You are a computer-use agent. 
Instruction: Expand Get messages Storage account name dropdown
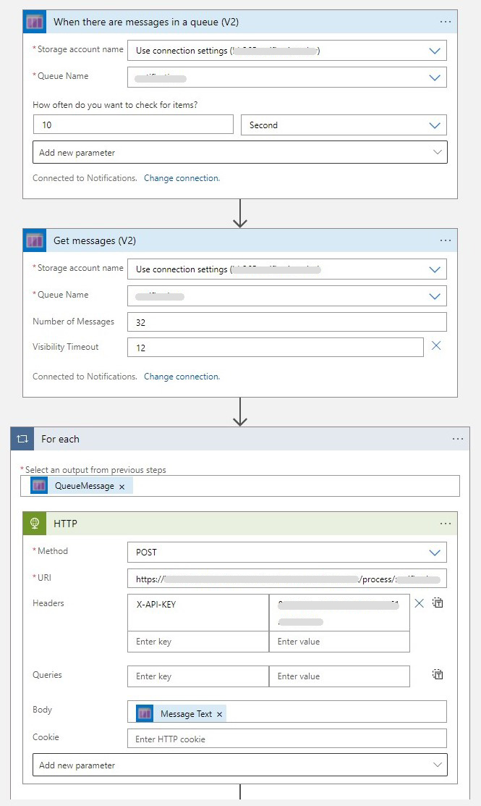point(435,269)
